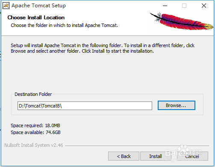This screenshot has height=167, width=215.
Task: Cancel the Tomcat setup
Action: coord(192,156)
